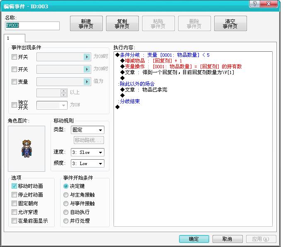Open the 类型 movement type dropdown
Image resolution: width=283 pixels, height=247 pixels.
pos(87,130)
